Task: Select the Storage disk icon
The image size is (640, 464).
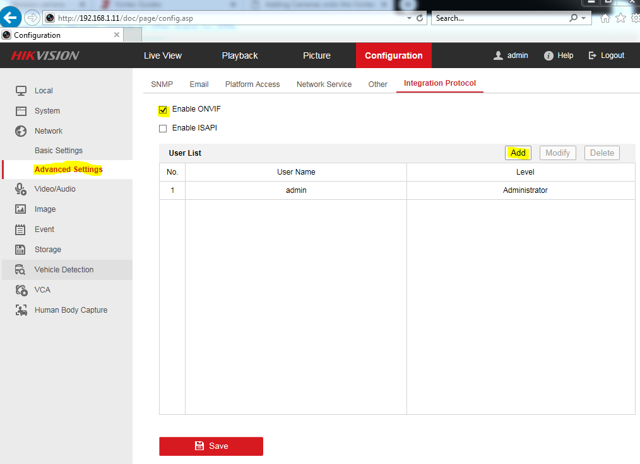Action: coord(21,250)
